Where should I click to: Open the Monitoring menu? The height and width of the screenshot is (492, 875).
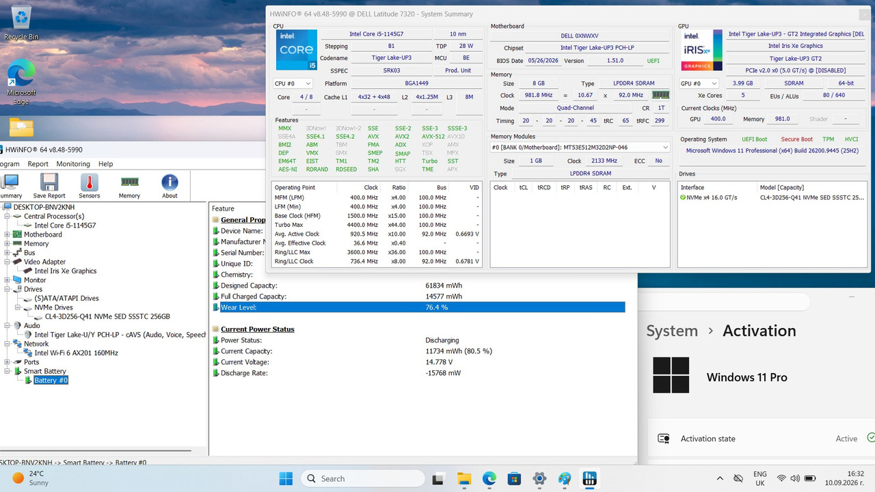(x=73, y=164)
